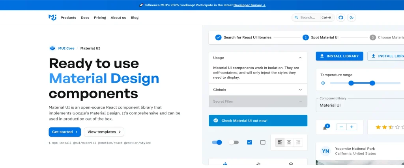Viewport: 404px width, 168px height.
Task: Click the MUI logo in the navbar
Action: (52, 17)
